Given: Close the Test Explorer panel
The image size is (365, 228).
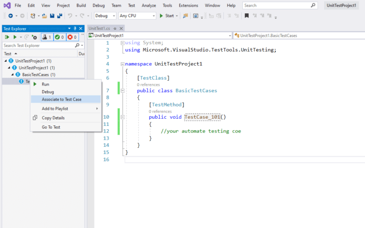Looking at the screenshot, I should click(x=81, y=28).
